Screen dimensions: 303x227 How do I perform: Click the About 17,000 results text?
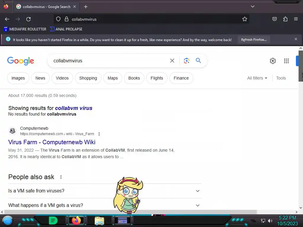point(42,95)
